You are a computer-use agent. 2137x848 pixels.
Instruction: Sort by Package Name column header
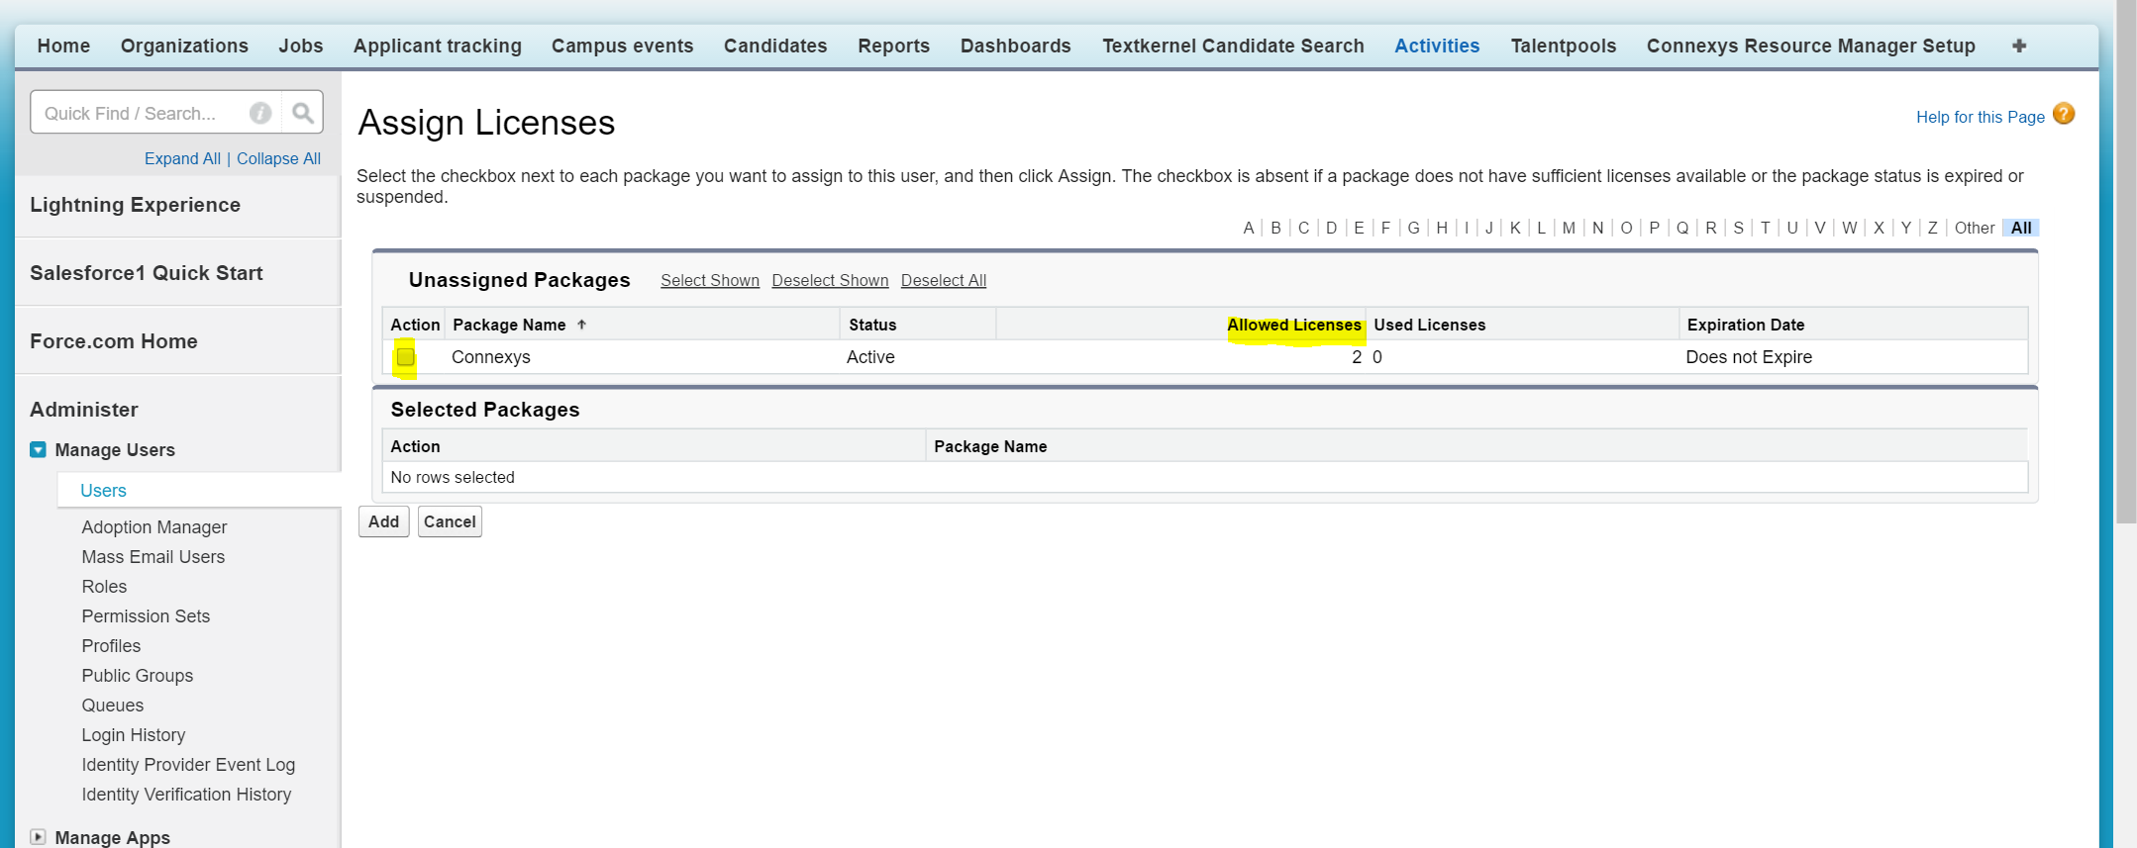coord(509,325)
